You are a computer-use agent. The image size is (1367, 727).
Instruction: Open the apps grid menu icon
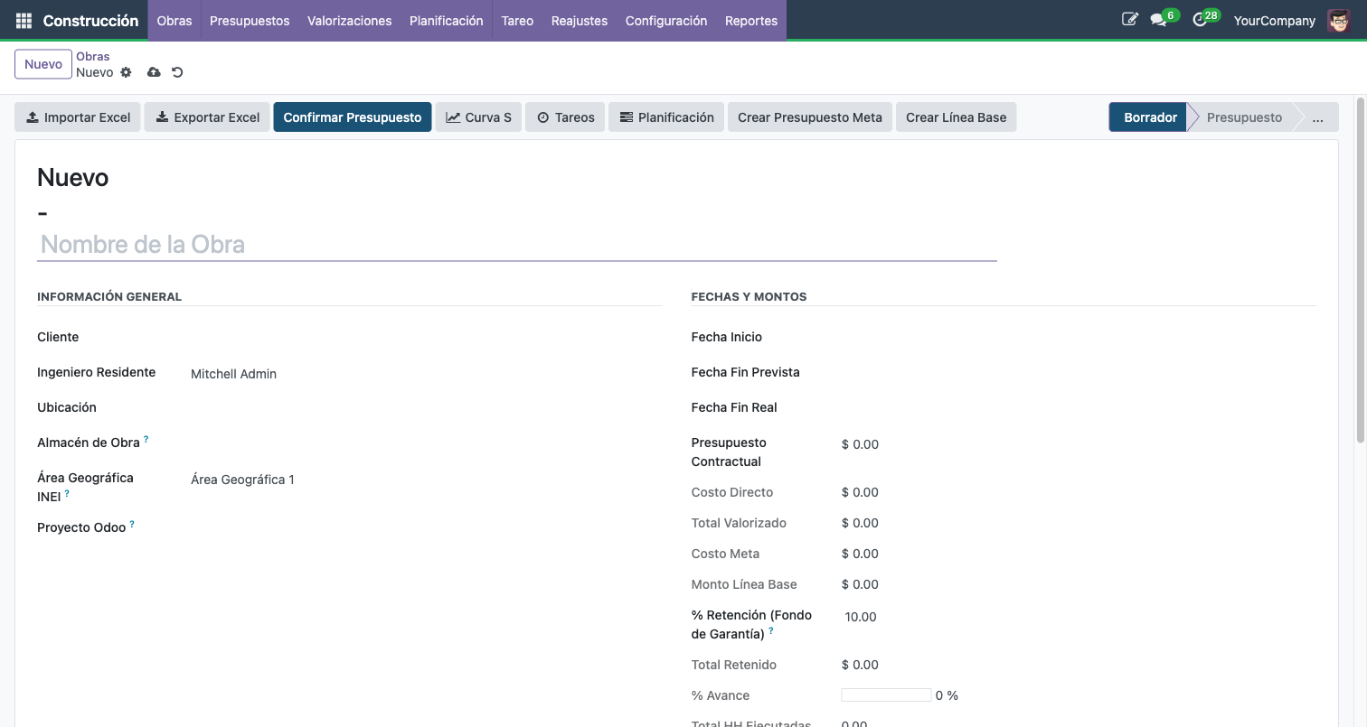[x=24, y=20]
